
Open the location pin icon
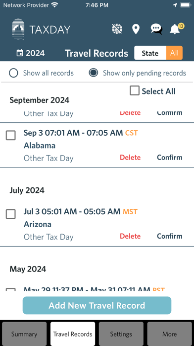point(136,29)
